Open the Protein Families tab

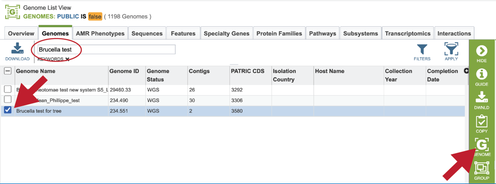(x=279, y=34)
